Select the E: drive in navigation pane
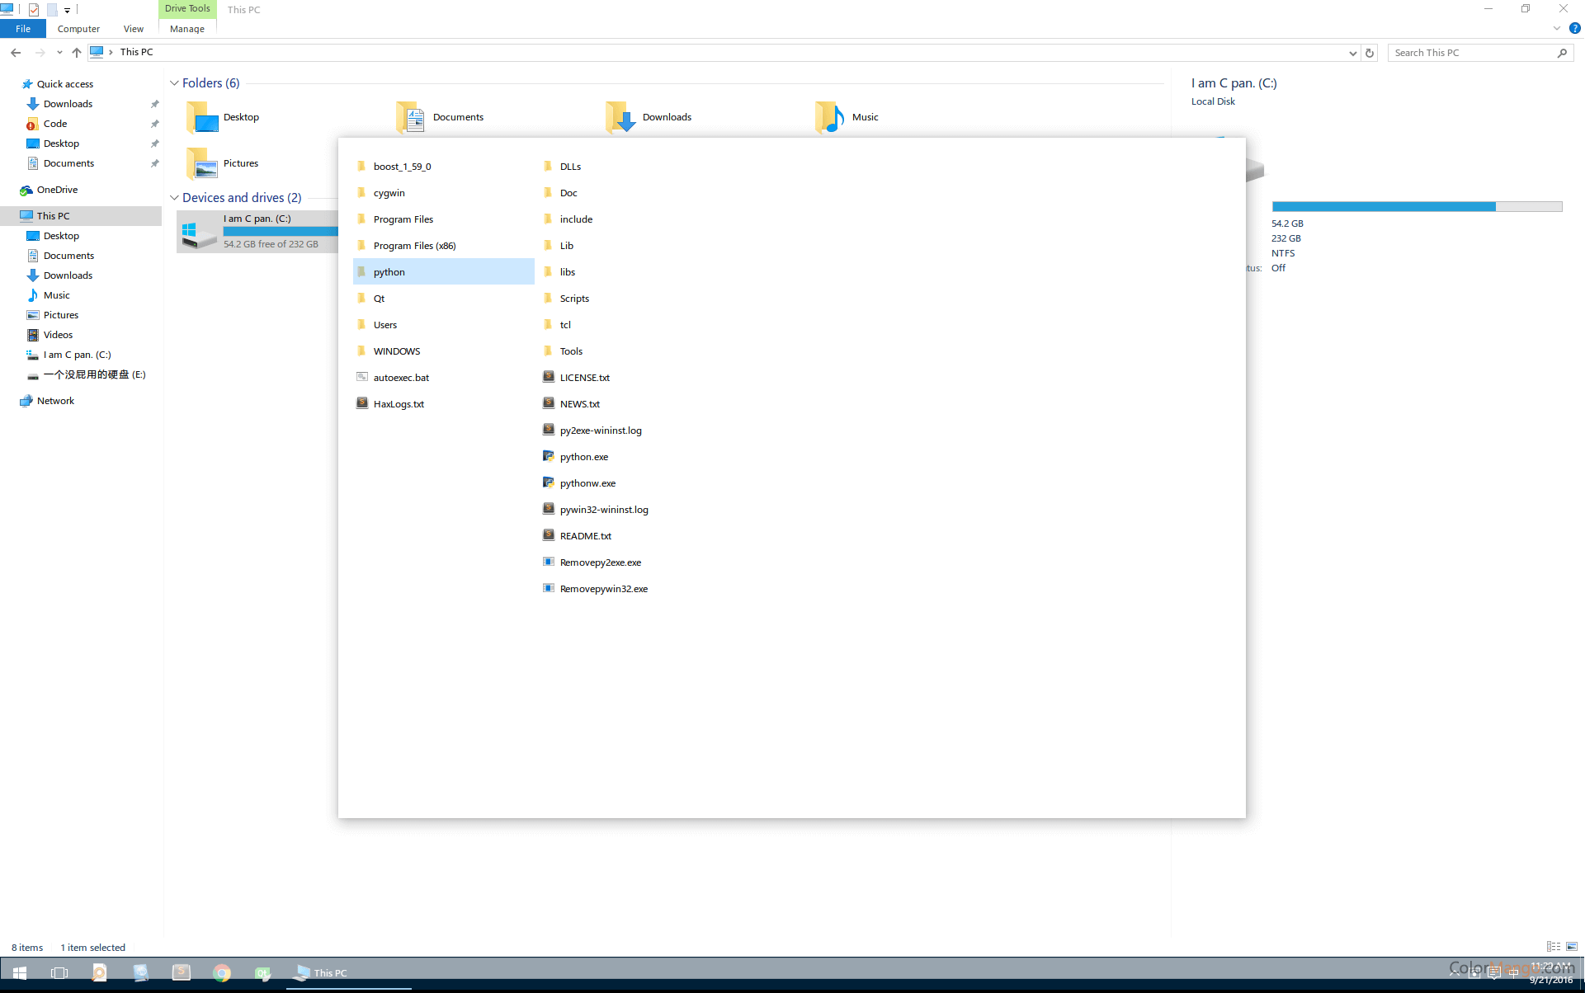The height and width of the screenshot is (993, 1585). pyautogui.click(x=94, y=374)
